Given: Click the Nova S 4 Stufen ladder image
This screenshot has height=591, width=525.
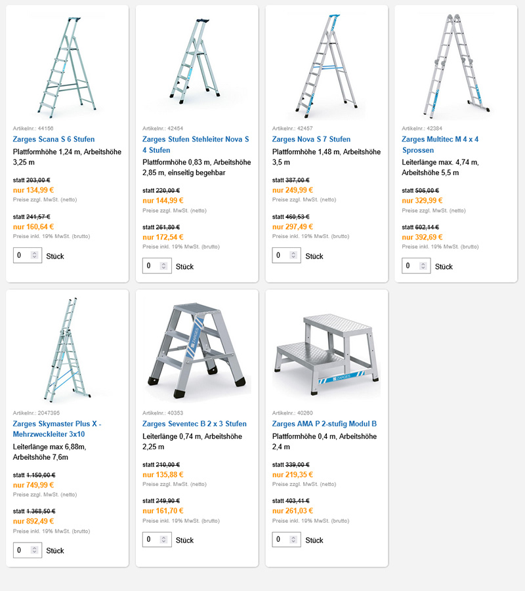Looking at the screenshot, I should (196, 60).
